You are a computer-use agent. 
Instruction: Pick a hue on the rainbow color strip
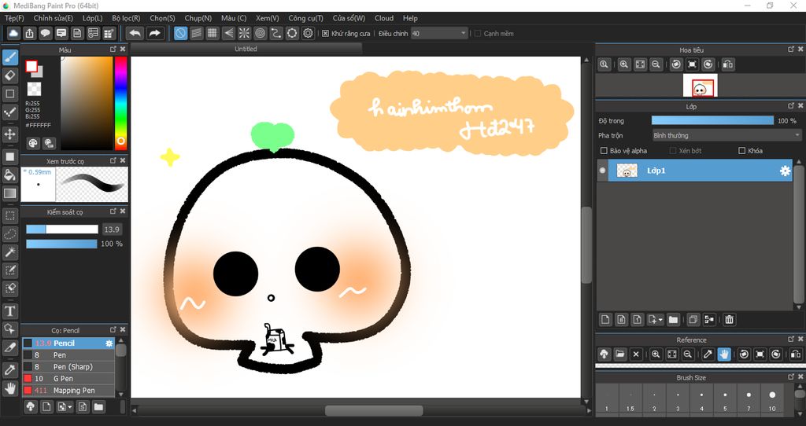point(120,103)
